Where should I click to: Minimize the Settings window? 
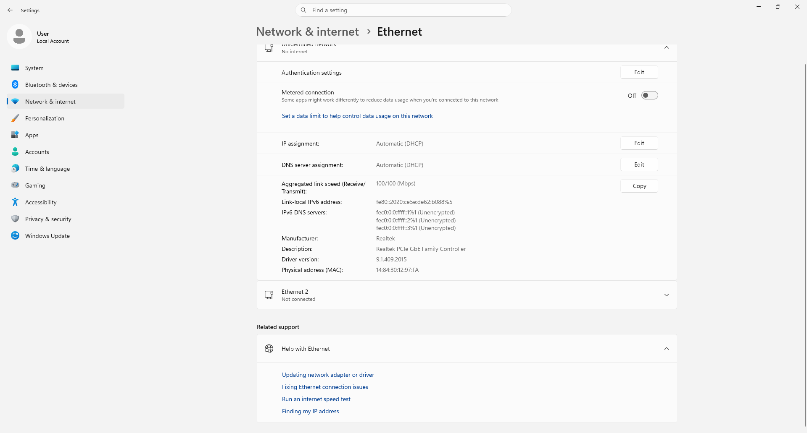tap(759, 7)
